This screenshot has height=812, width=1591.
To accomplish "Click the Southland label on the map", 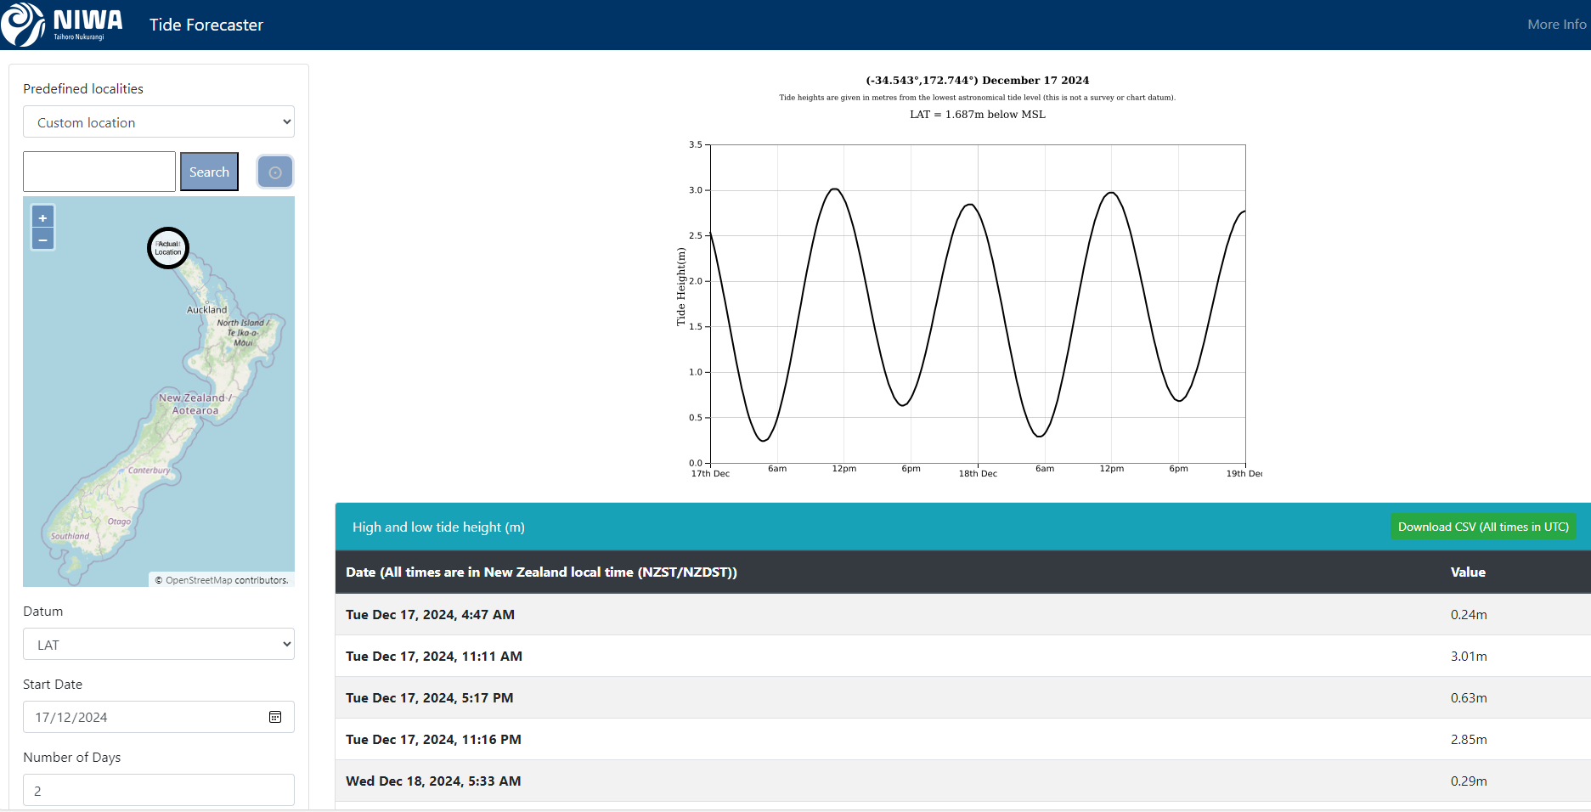I will click(70, 536).
